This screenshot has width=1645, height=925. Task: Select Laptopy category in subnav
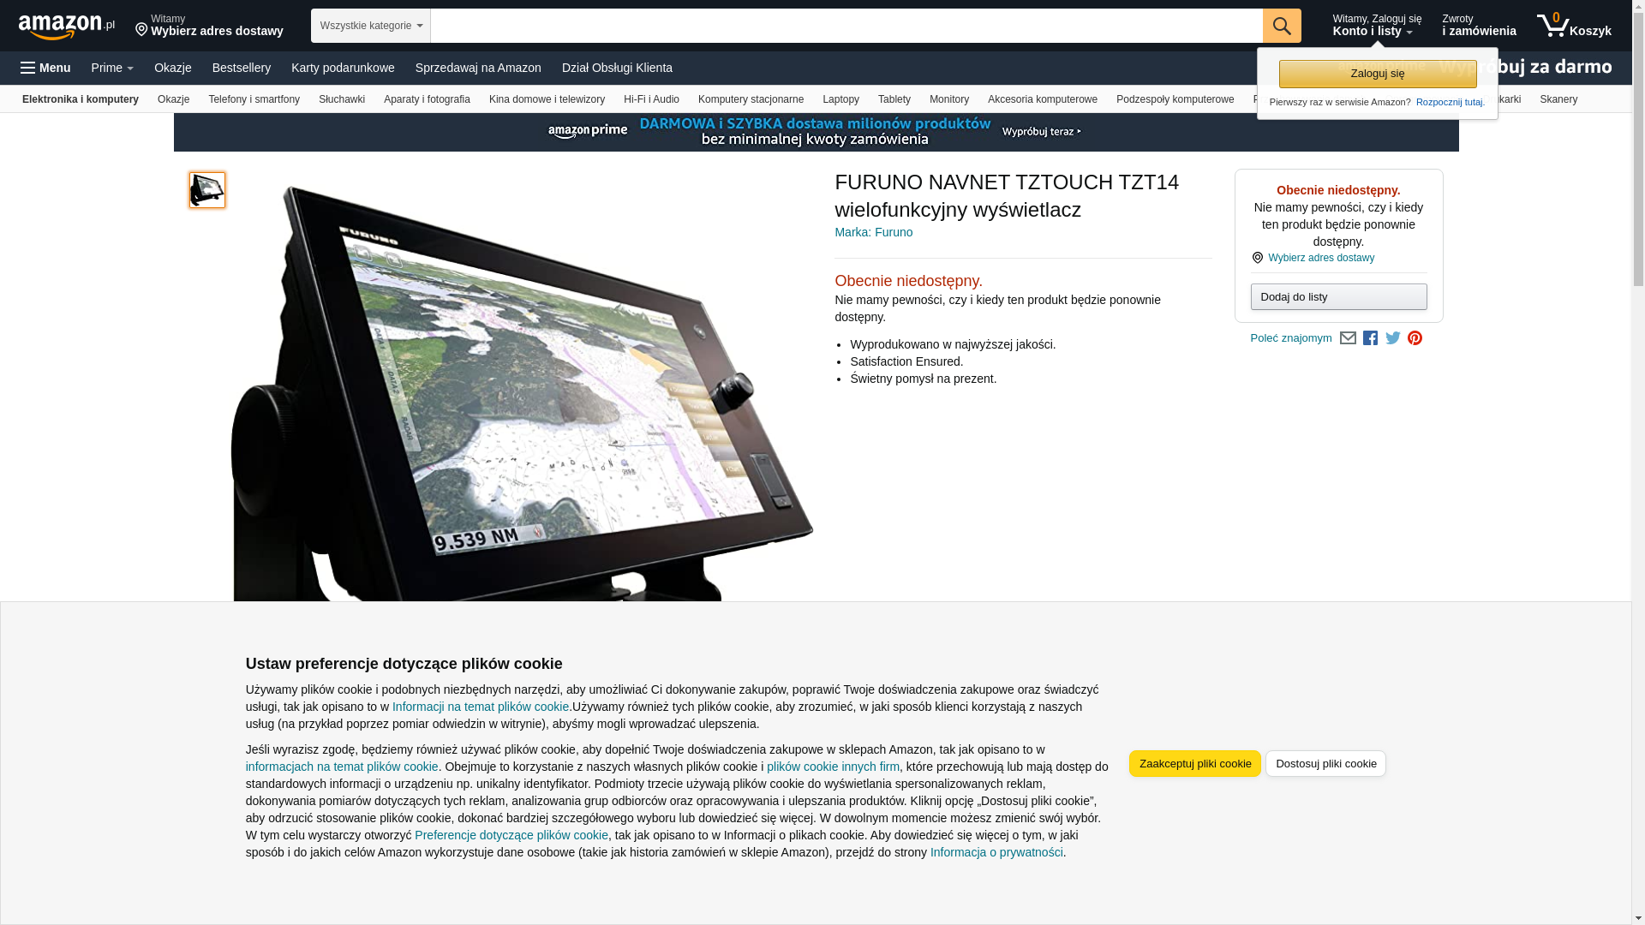(x=840, y=99)
